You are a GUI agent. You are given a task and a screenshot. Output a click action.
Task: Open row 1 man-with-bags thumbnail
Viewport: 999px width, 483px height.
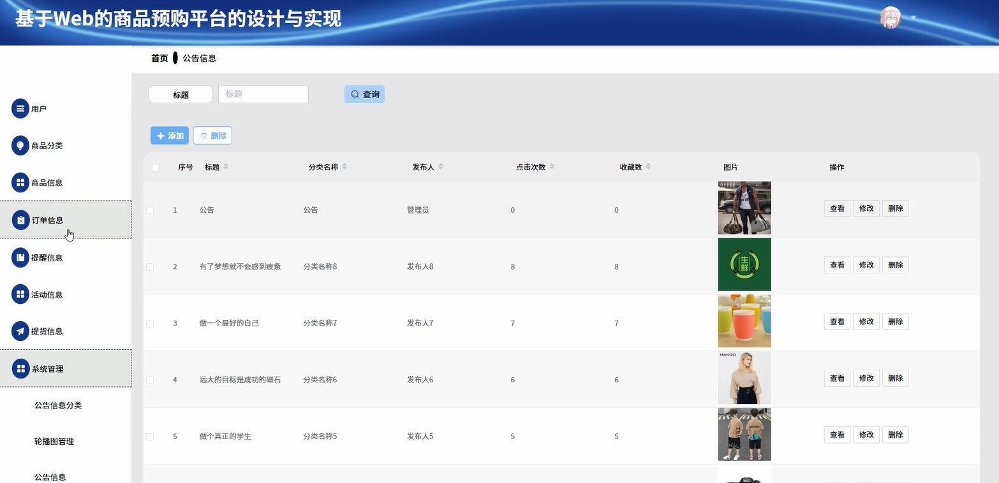(x=744, y=208)
